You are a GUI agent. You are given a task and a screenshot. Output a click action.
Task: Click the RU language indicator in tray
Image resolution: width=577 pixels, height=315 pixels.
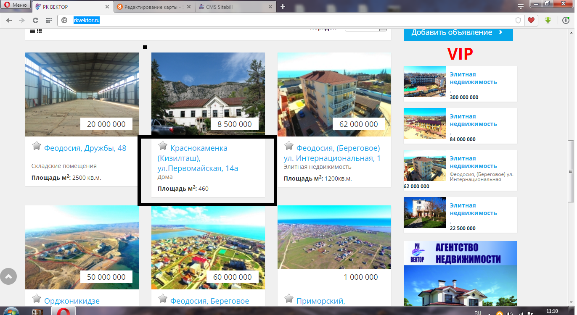pos(478,312)
